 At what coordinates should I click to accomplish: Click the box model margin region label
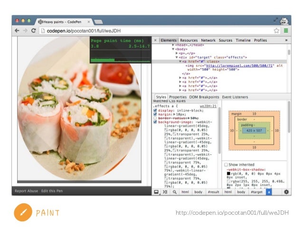click(x=237, y=114)
